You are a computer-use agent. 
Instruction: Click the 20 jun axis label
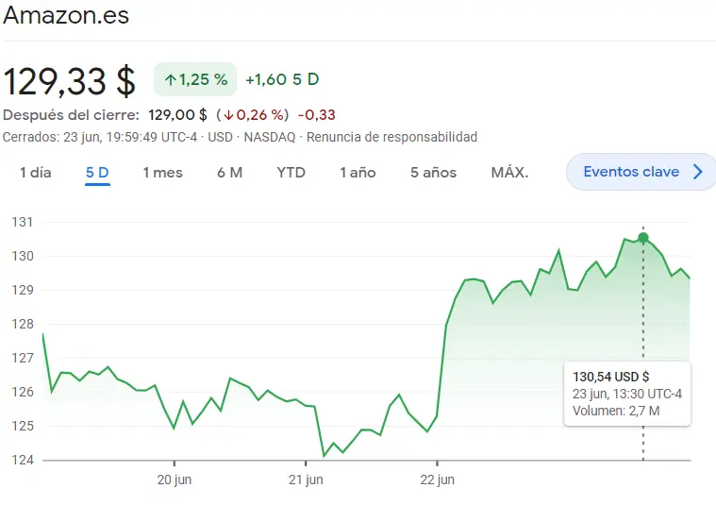(175, 480)
